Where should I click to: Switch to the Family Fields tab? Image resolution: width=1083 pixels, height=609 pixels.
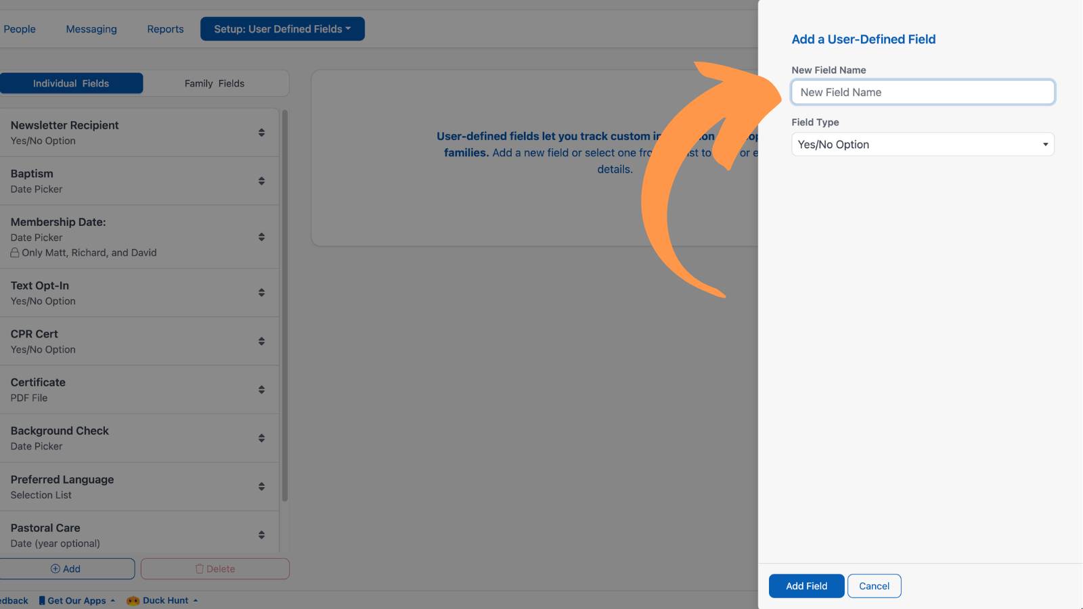coord(215,83)
